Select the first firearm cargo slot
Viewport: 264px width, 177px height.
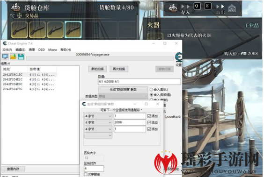[20, 30]
